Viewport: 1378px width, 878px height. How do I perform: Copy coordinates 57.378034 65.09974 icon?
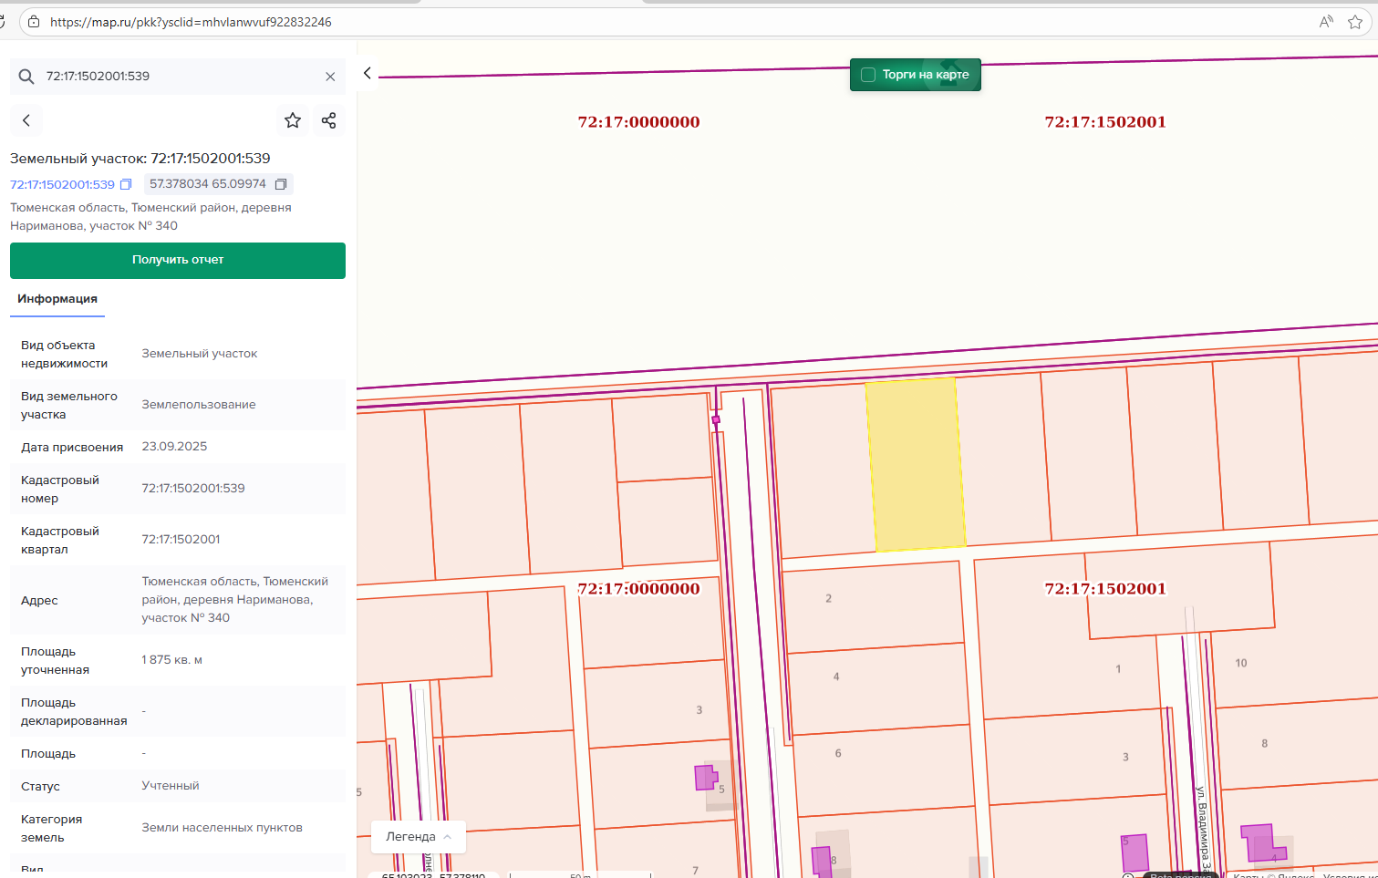click(x=281, y=184)
